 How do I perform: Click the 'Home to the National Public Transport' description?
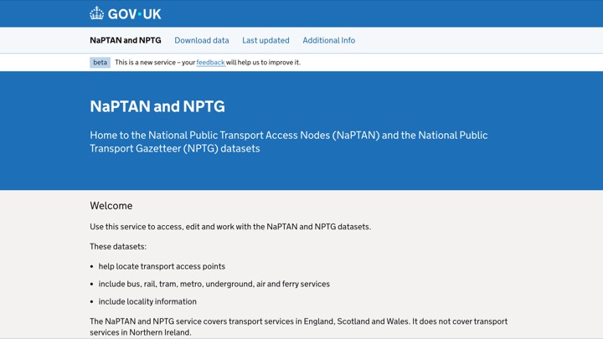click(x=288, y=141)
